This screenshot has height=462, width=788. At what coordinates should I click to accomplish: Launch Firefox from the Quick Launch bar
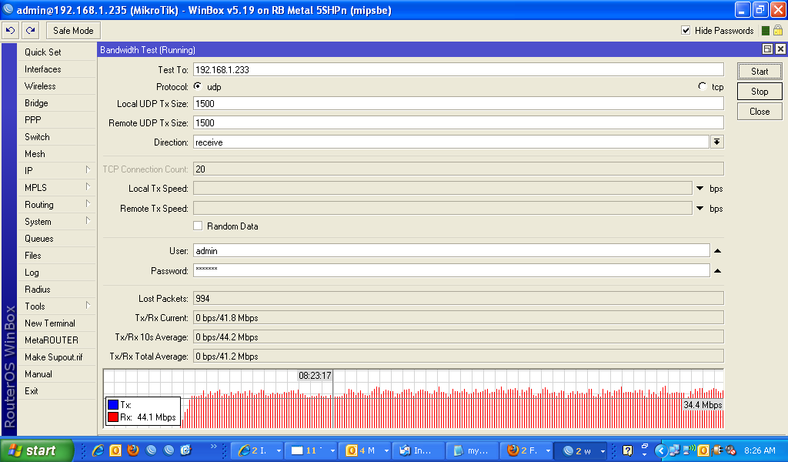(x=133, y=450)
